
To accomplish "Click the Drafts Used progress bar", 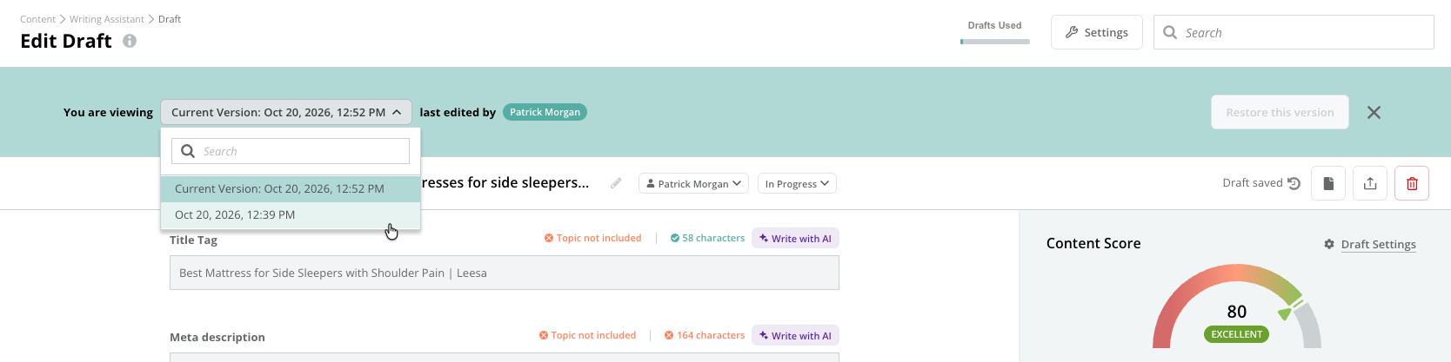I will tap(995, 41).
